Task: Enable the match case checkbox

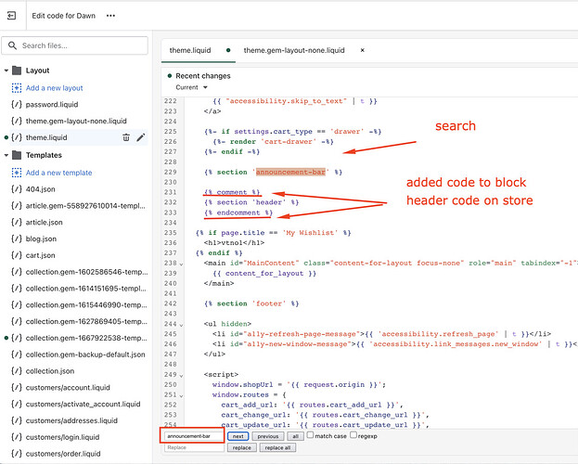Action: [x=311, y=435]
